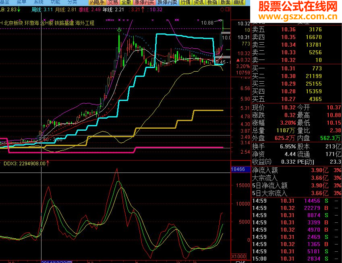Click the X1000 scale label
342x263 pixels.
tap(238, 256)
